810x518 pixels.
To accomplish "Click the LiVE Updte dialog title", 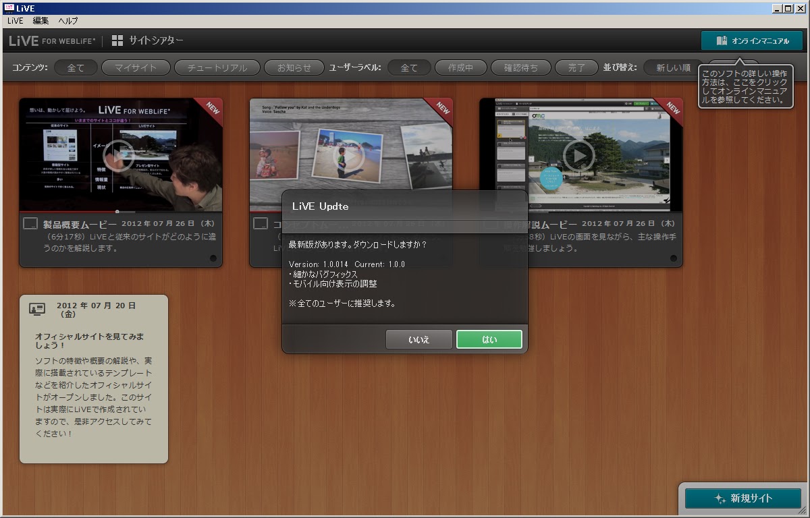I will tap(320, 206).
